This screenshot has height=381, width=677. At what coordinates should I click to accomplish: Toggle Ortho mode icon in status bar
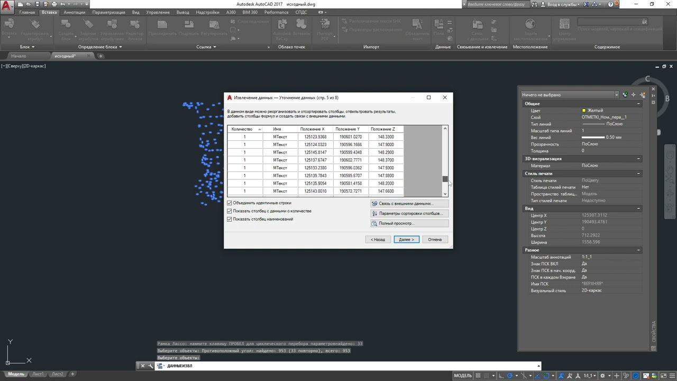[x=502, y=376]
